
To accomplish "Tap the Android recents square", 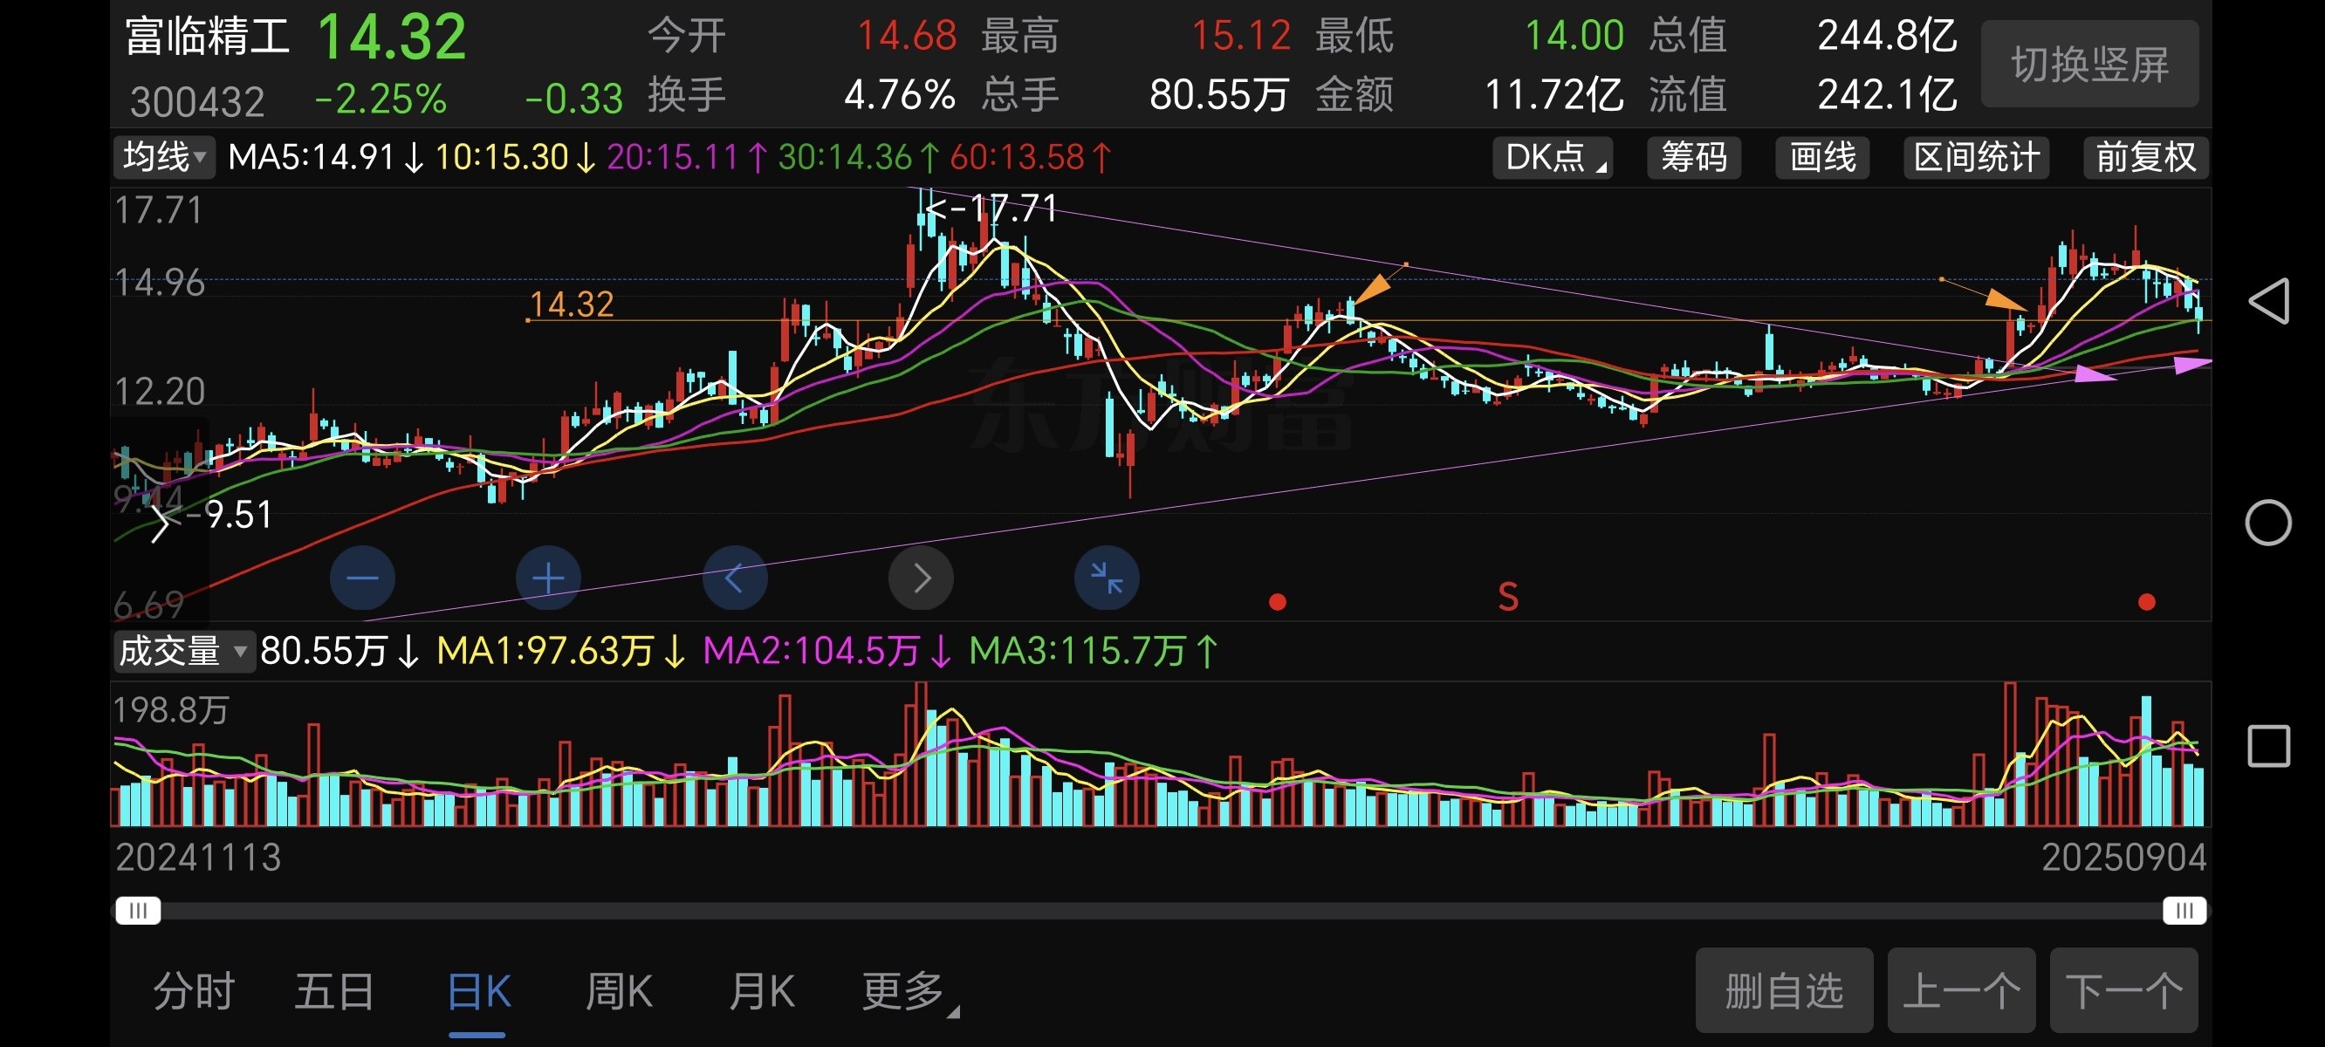I will (x=2268, y=747).
